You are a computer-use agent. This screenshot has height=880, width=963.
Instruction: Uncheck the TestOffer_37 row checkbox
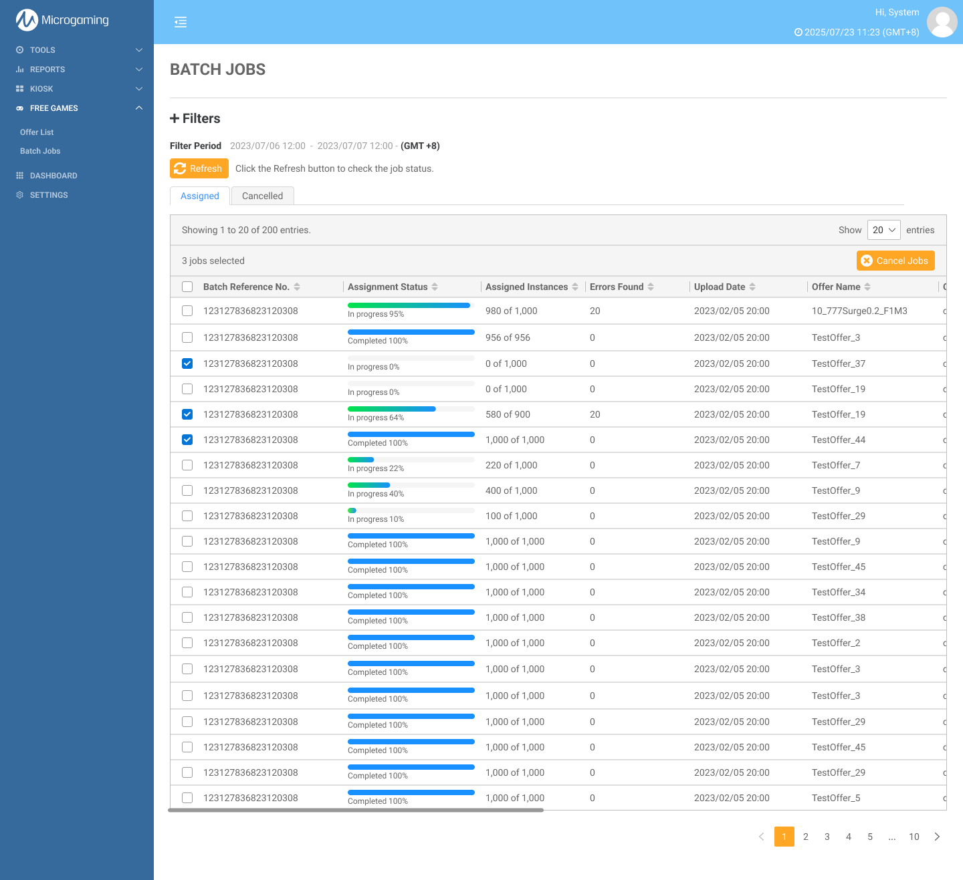point(187,363)
